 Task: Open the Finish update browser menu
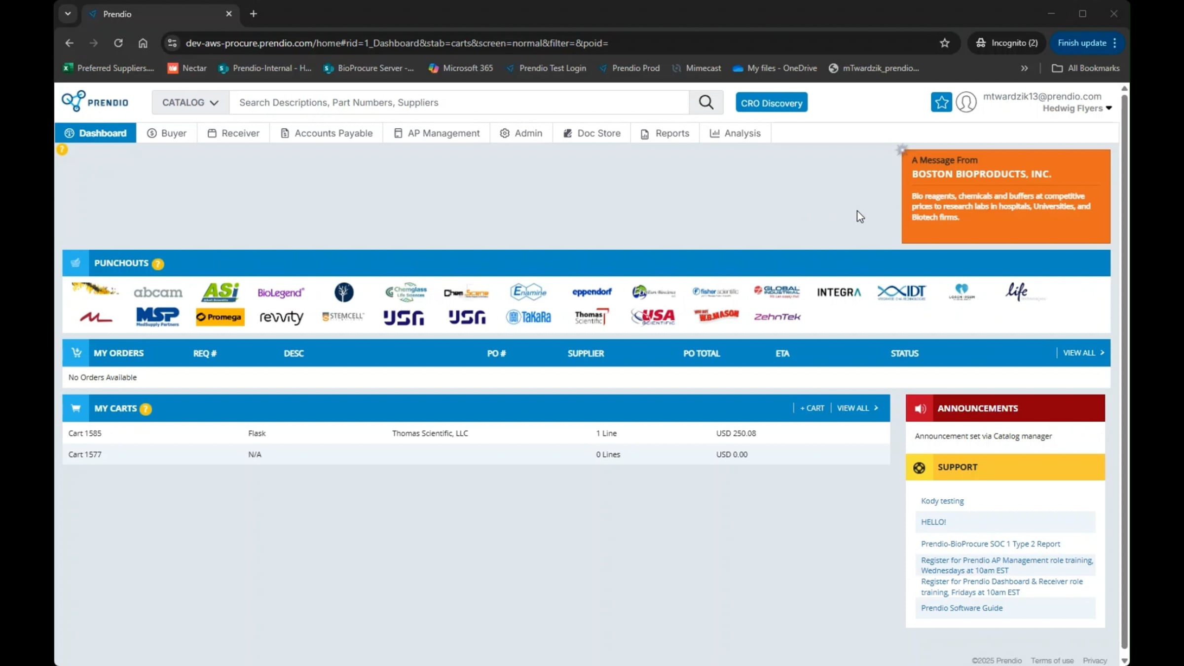pyautogui.click(x=1087, y=43)
